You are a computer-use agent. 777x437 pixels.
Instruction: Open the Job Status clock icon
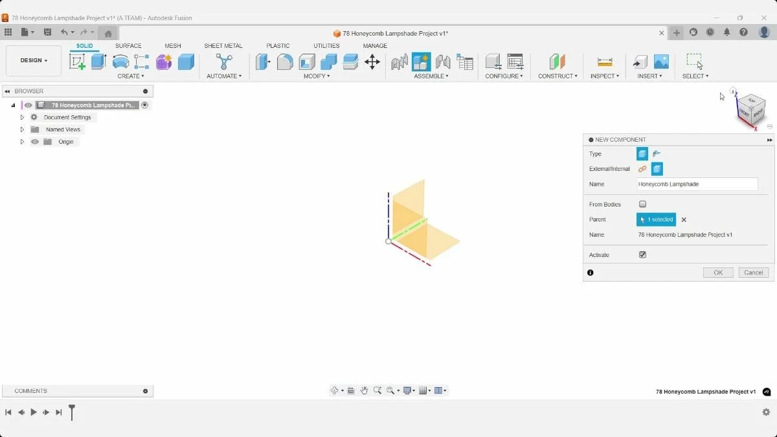[x=710, y=32]
